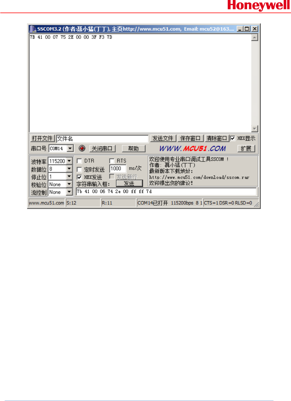This screenshot has height=401, width=291.
Task: Enable the DTR checkbox
Action: pyautogui.click(x=80, y=161)
